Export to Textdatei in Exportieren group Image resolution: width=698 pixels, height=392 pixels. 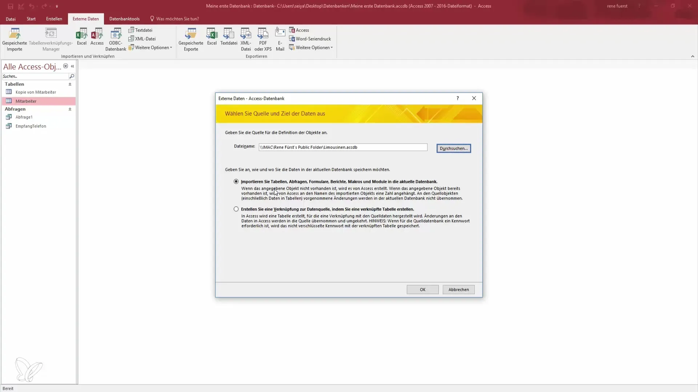(229, 37)
